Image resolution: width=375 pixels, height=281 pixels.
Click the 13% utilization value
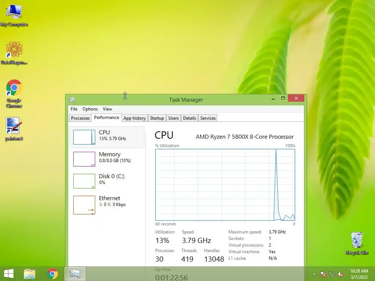[162, 240]
